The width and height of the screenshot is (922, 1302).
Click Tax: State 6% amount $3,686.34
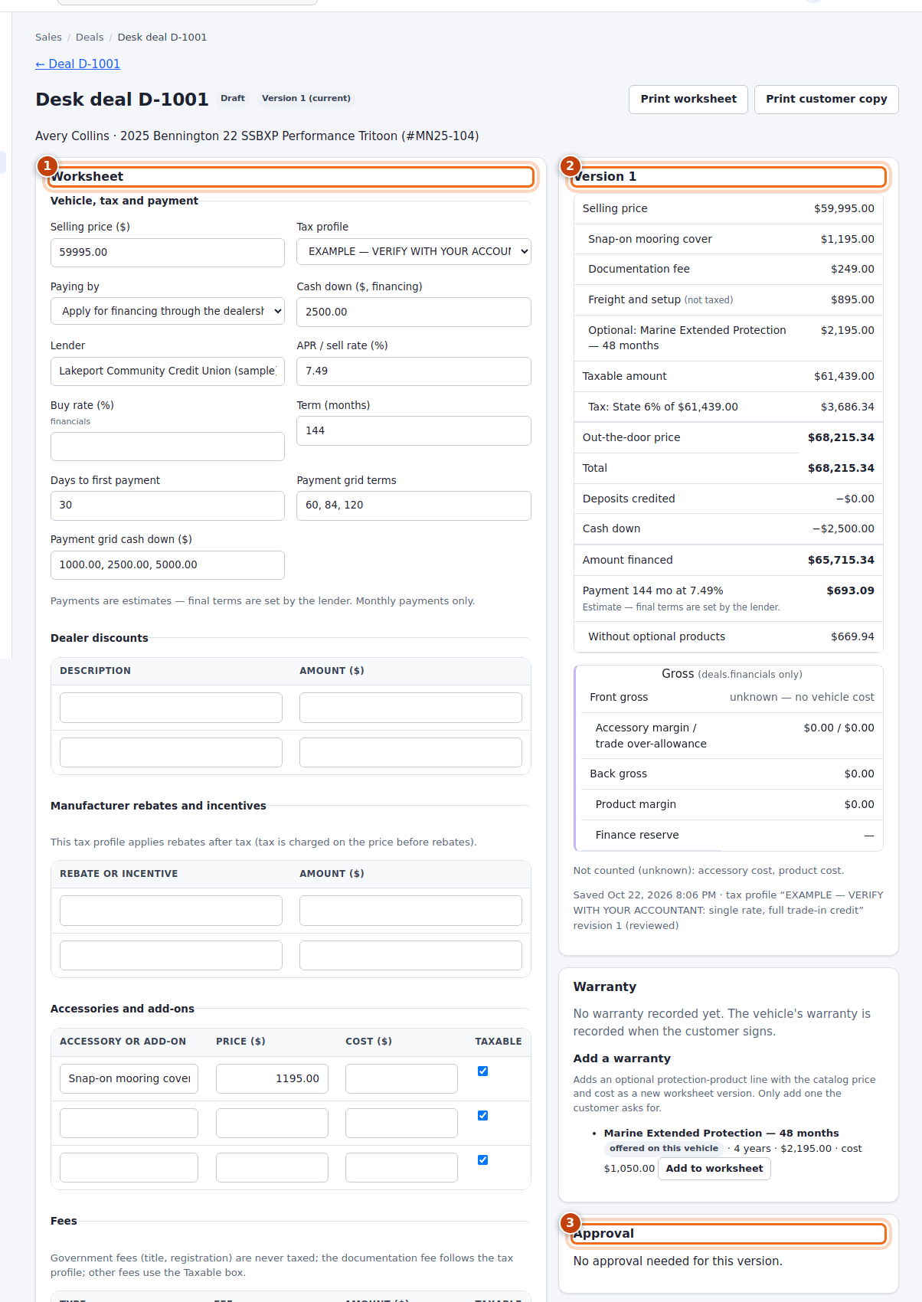[x=847, y=407]
